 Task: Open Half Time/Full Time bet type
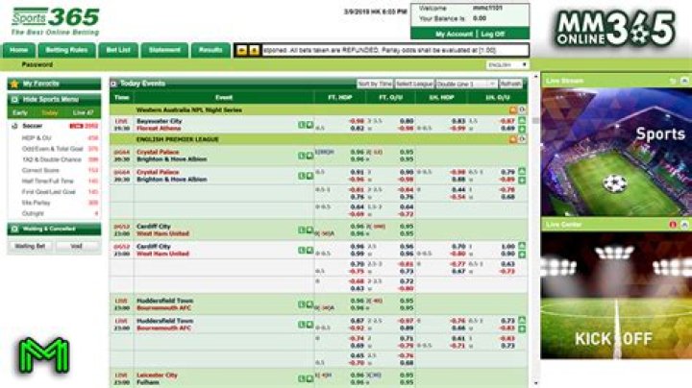48,182
